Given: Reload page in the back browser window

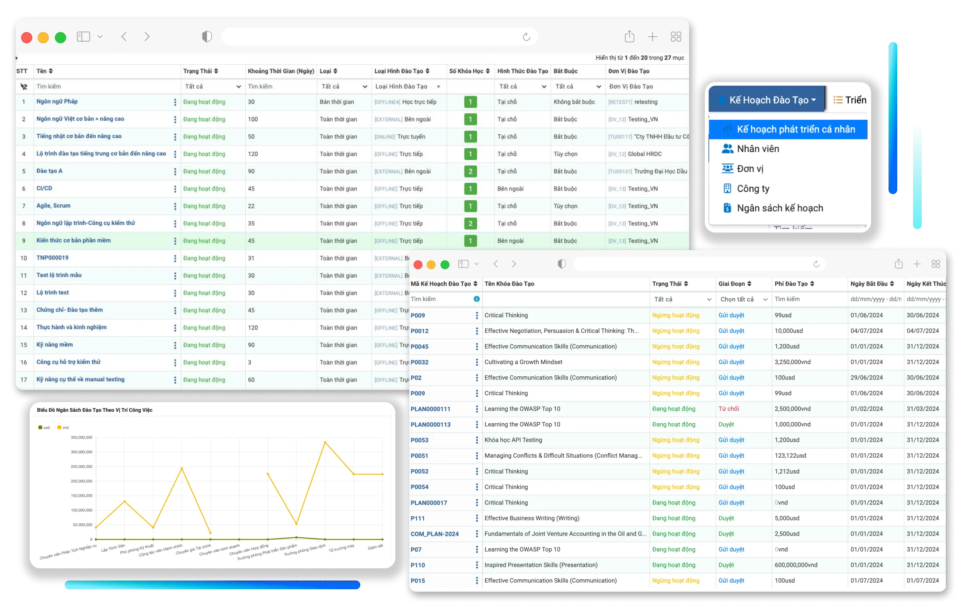Looking at the screenshot, I should tap(526, 37).
